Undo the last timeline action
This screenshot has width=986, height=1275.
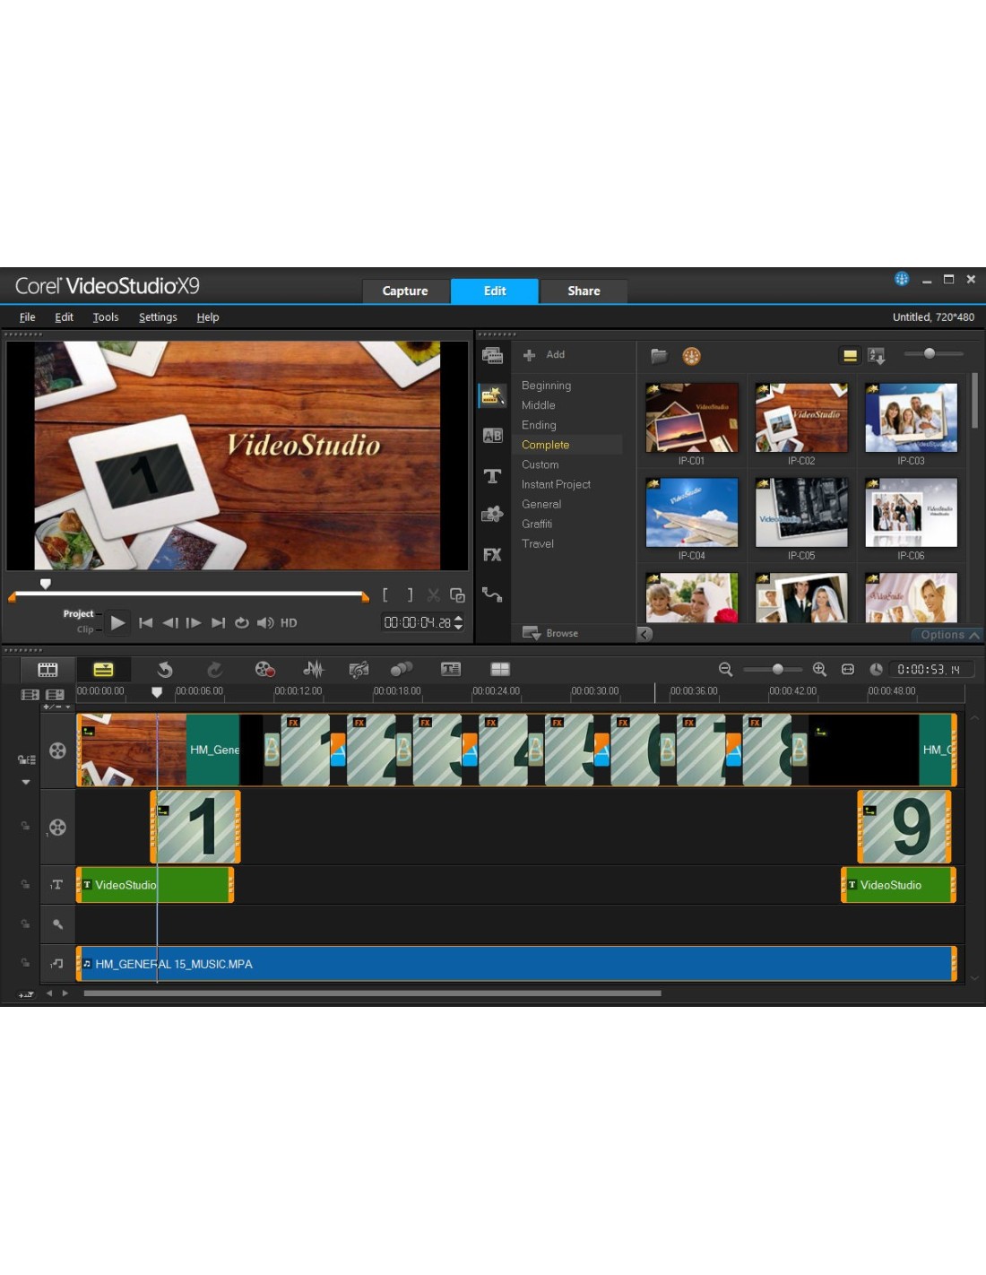click(x=165, y=670)
